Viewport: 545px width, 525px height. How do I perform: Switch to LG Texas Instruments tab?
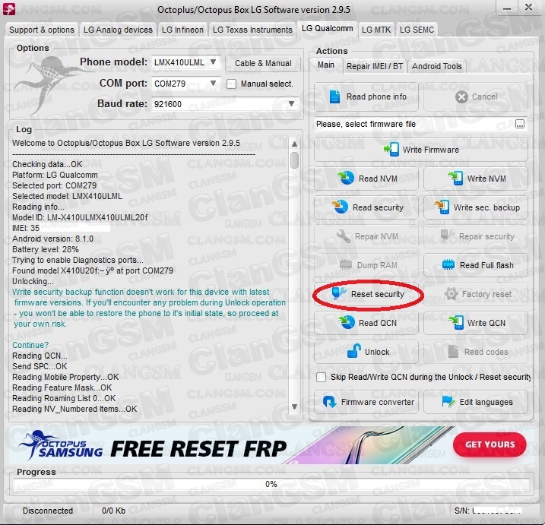click(252, 30)
